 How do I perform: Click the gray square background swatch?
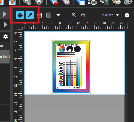pyautogui.click(x=49, y=15)
